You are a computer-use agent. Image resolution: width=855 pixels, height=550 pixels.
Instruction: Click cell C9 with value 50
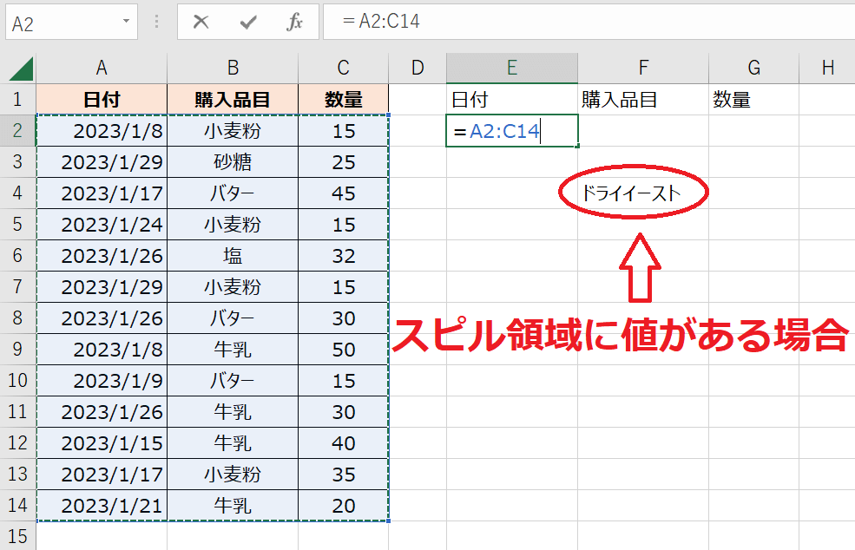pyautogui.click(x=343, y=350)
